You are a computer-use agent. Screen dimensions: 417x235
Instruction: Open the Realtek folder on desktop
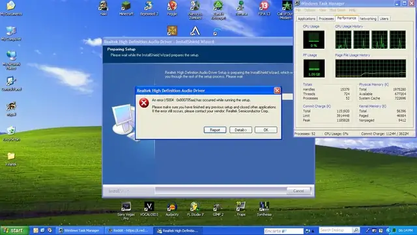(x=11, y=159)
